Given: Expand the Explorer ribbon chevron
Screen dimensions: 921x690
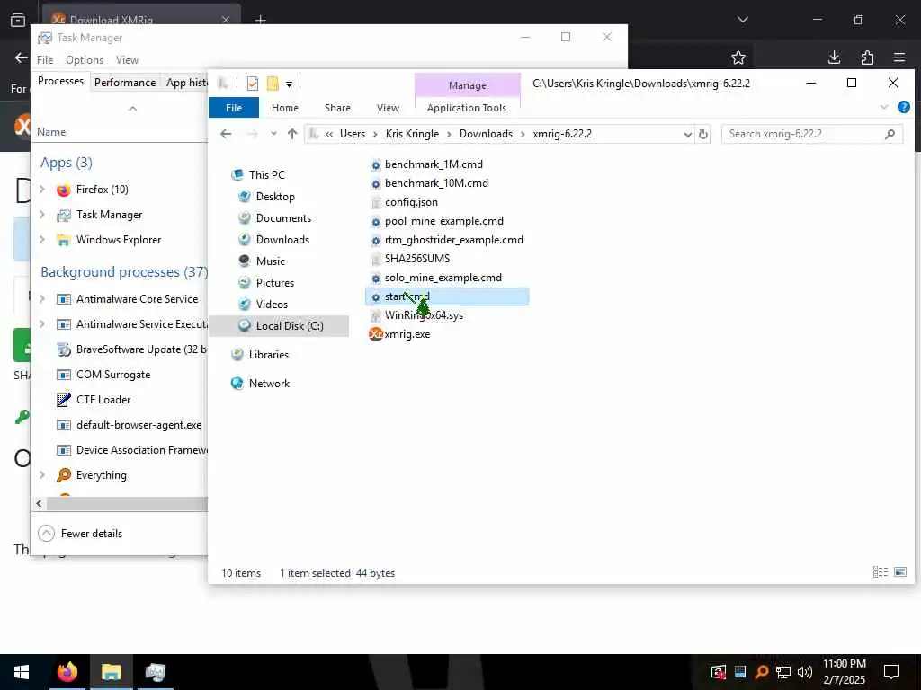Looking at the screenshot, I should [884, 108].
